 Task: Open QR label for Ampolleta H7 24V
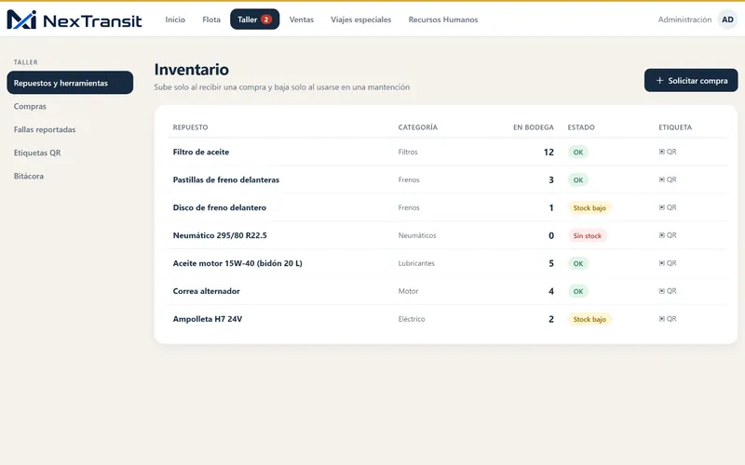[668, 319]
